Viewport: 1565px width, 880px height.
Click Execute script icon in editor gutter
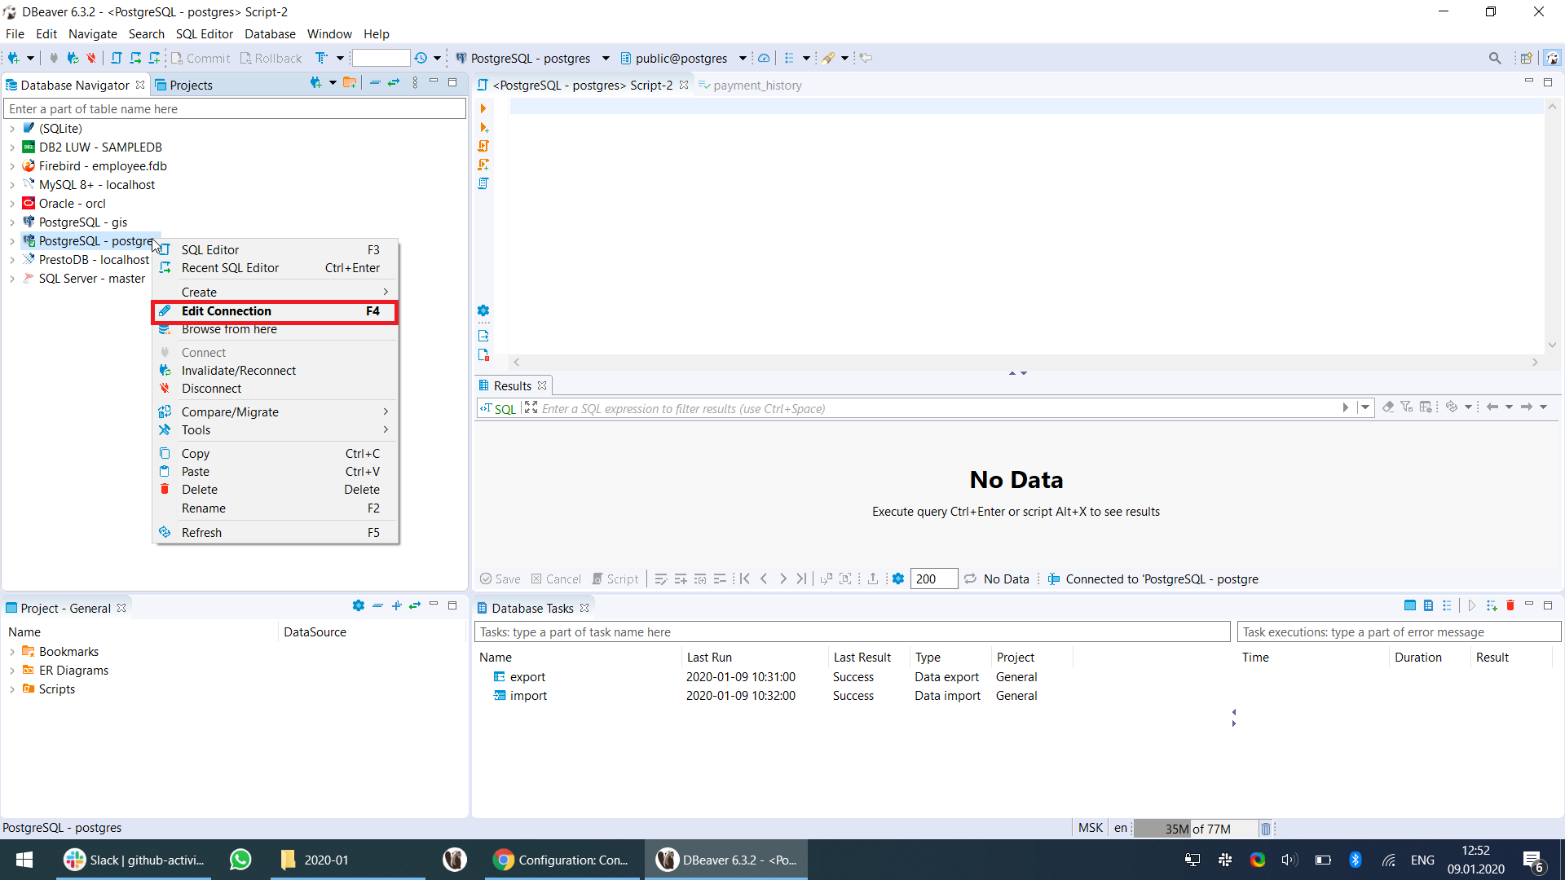tap(483, 146)
